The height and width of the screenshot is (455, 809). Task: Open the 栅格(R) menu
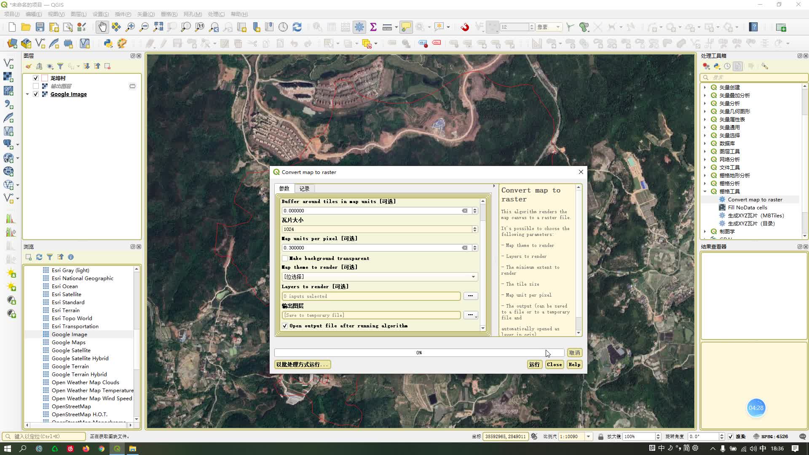point(169,14)
